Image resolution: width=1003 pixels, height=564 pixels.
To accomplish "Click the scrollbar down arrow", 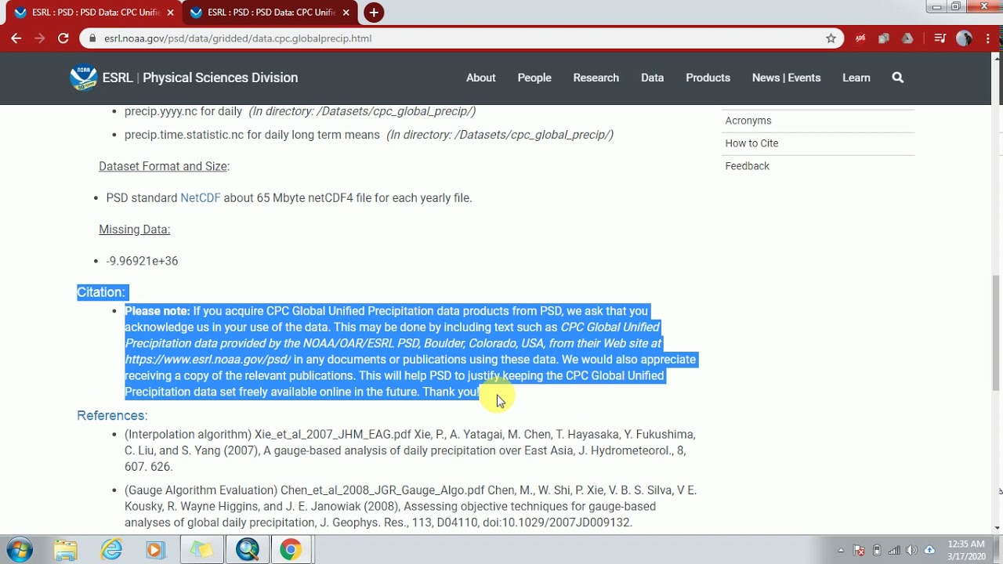I will coord(997,528).
